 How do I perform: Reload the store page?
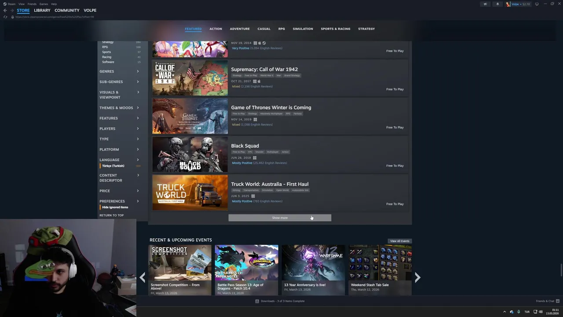(x=5, y=17)
